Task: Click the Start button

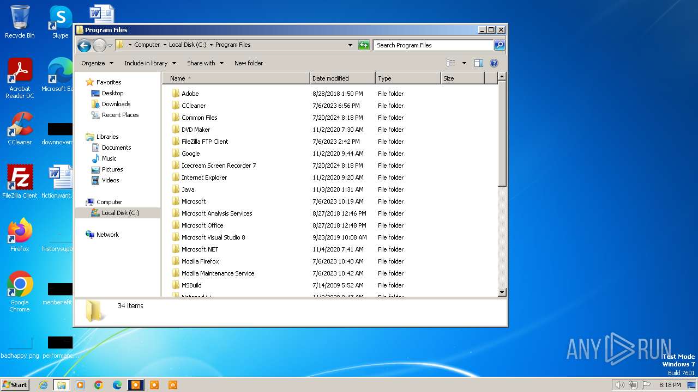Action: click(15, 384)
